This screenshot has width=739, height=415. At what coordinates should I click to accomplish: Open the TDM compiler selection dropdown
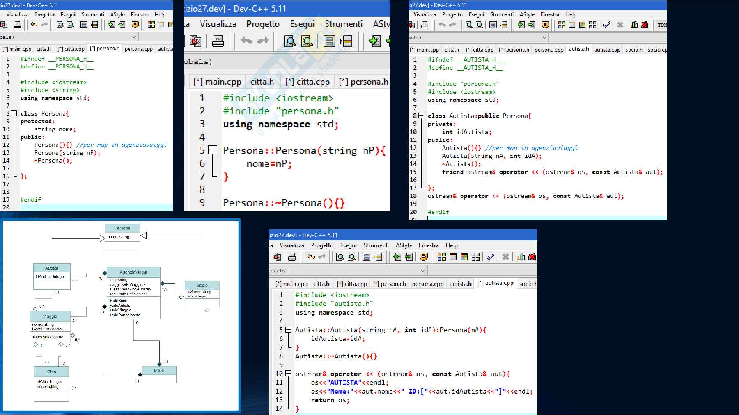661,25
